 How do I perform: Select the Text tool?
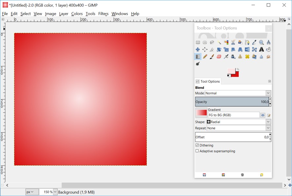[261, 49]
